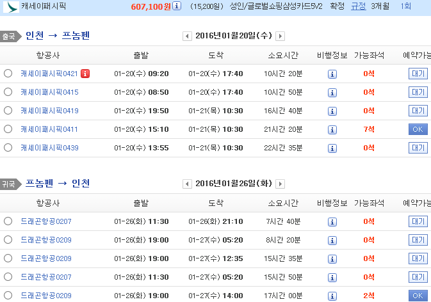431x302 pixels.
Task: Click OK button for return flight with 2석
Action: tap(418, 296)
